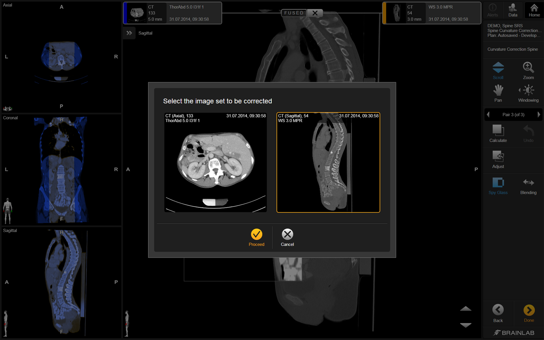544x340 pixels.
Task: Click the axial orientation figure icon
Action: [x=8, y=109]
